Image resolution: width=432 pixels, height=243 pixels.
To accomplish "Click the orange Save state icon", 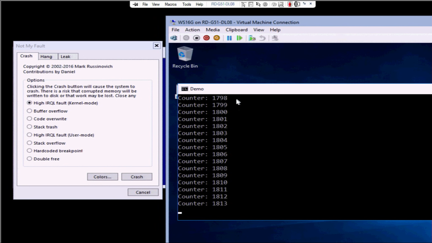I will (x=216, y=38).
